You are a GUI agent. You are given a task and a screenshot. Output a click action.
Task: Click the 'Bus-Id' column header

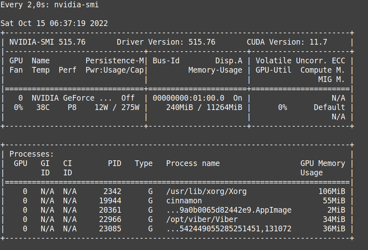pos(166,61)
